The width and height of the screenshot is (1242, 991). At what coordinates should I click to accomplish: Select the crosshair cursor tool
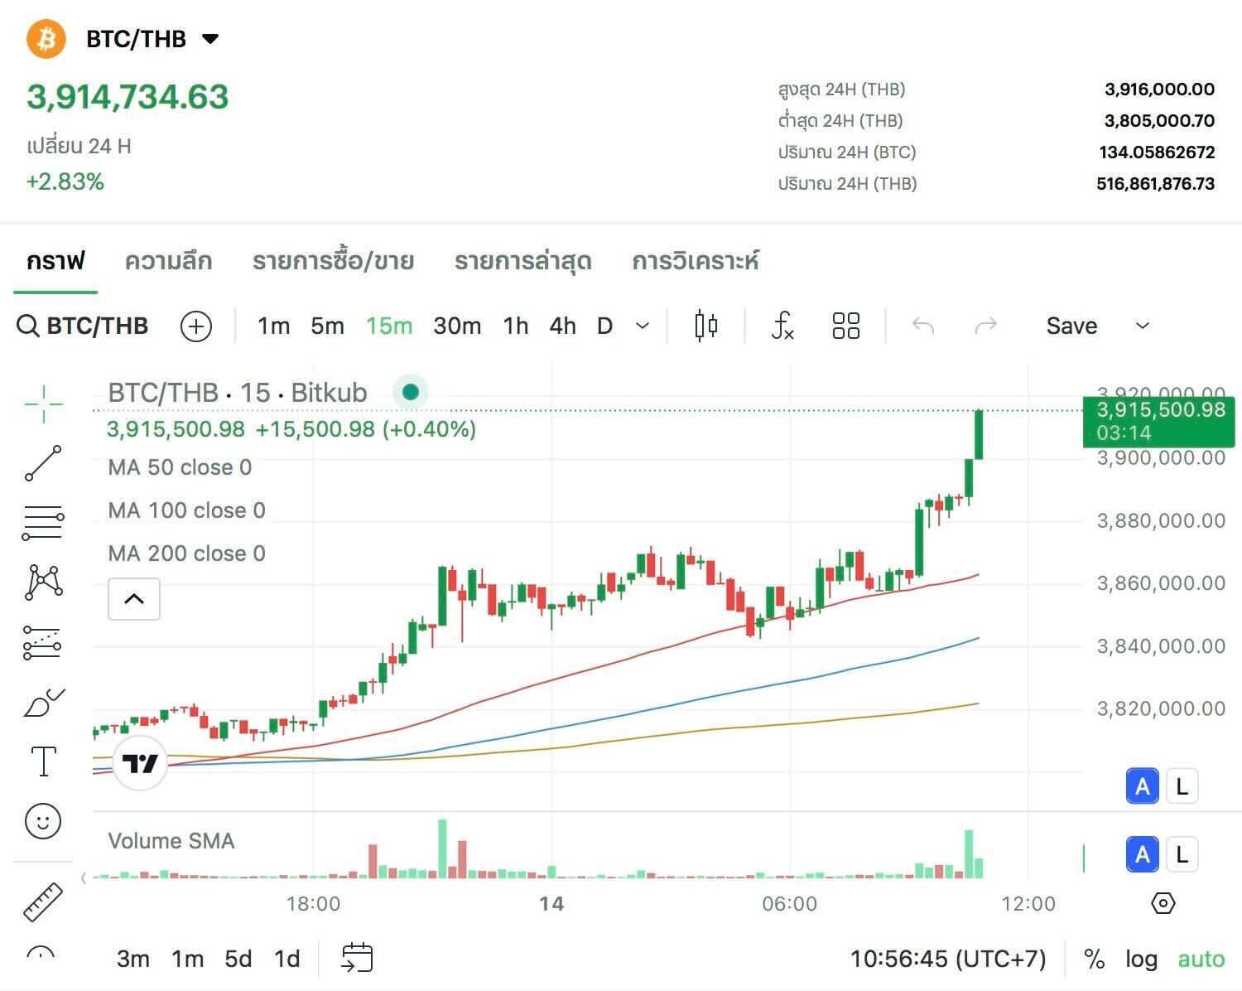(x=42, y=404)
